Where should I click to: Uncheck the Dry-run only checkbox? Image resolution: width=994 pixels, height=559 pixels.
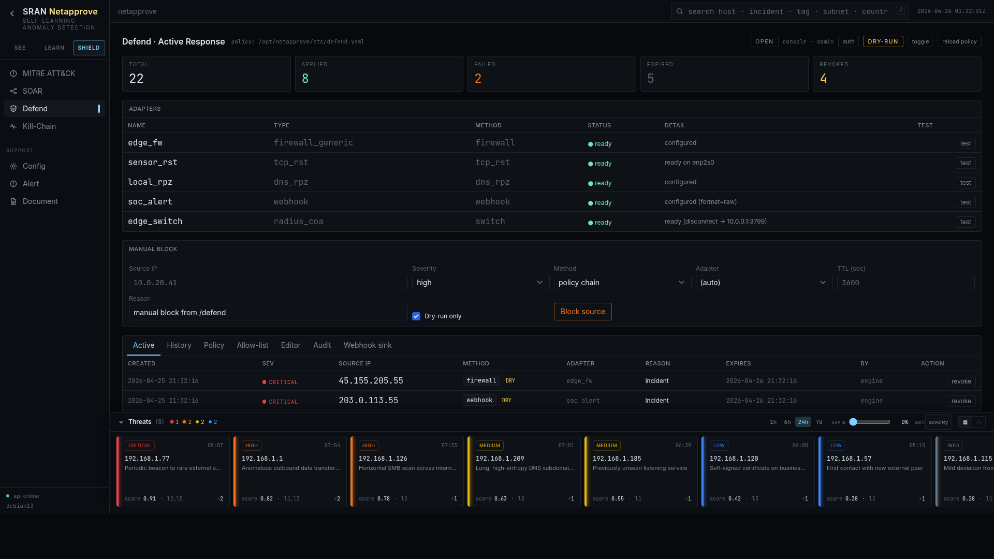click(416, 316)
